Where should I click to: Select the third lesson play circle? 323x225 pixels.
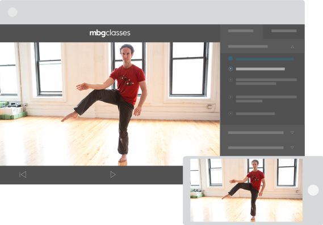pos(230,80)
